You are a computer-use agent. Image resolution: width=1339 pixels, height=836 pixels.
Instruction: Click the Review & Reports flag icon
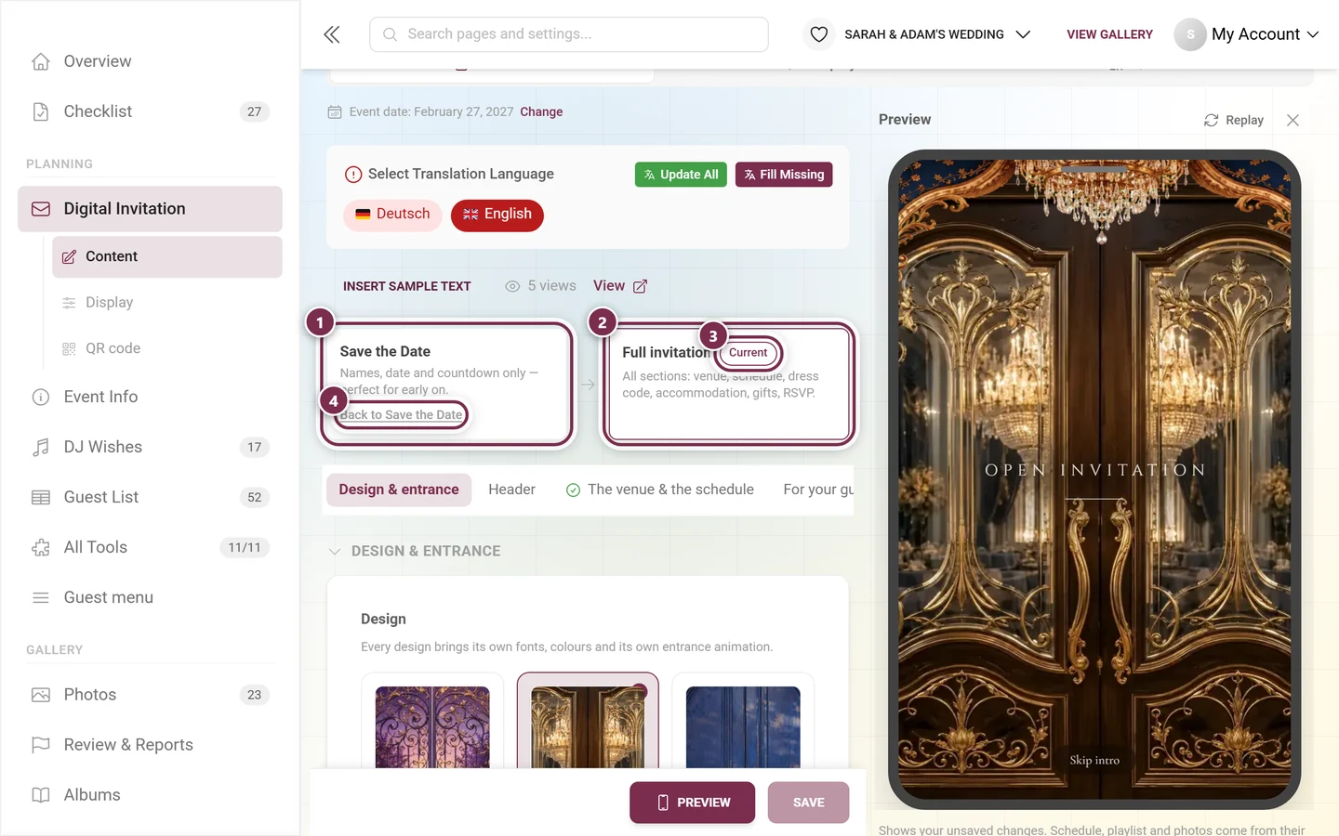point(41,745)
